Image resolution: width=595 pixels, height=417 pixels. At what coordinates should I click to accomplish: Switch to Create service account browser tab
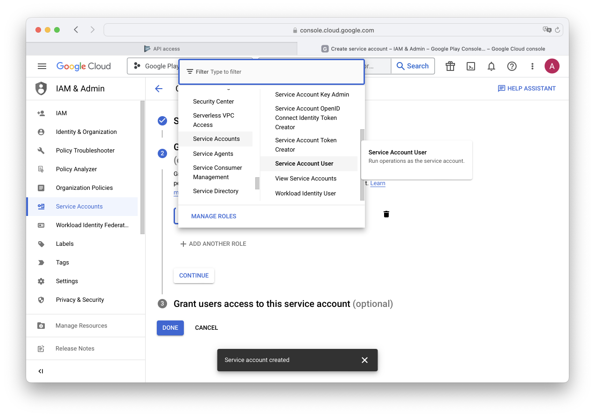pos(433,49)
